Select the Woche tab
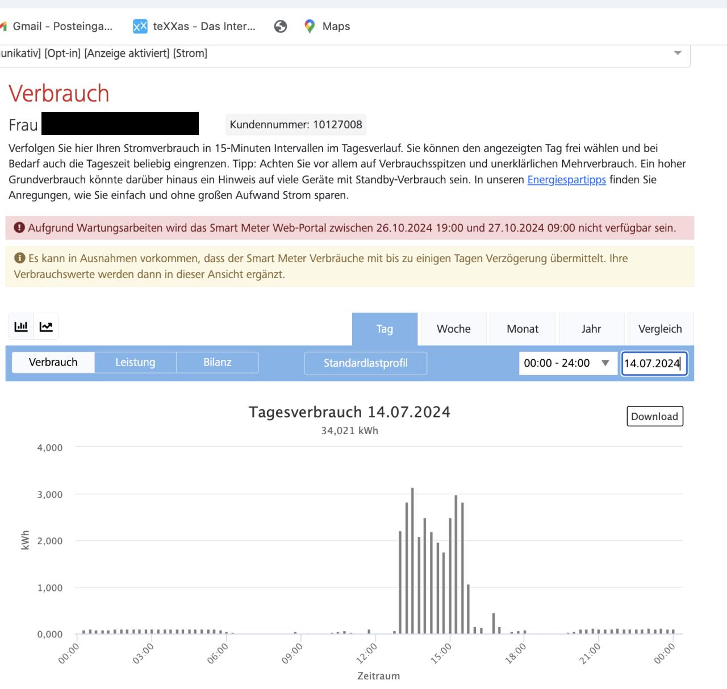The width and height of the screenshot is (727, 689). [453, 329]
